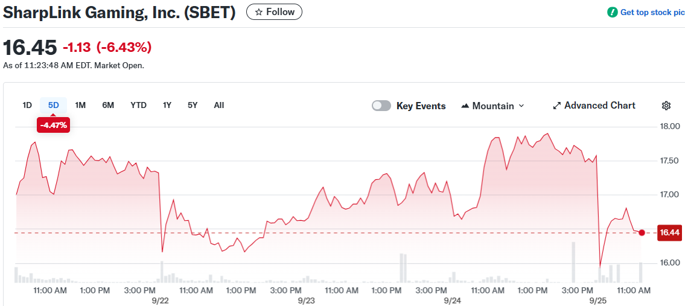Select 1M time range tab
Viewport: 685px width, 306px height.
pyautogui.click(x=80, y=106)
